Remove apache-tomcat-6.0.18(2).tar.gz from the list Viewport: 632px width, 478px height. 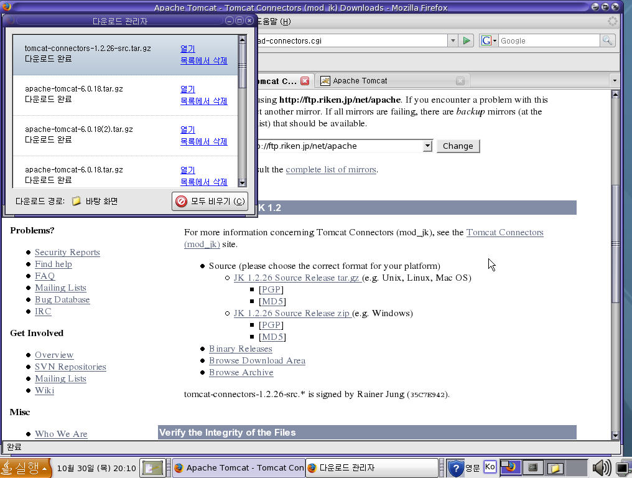pyautogui.click(x=203, y=141)
